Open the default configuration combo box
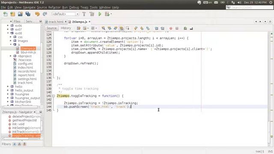 coord(65,14)
